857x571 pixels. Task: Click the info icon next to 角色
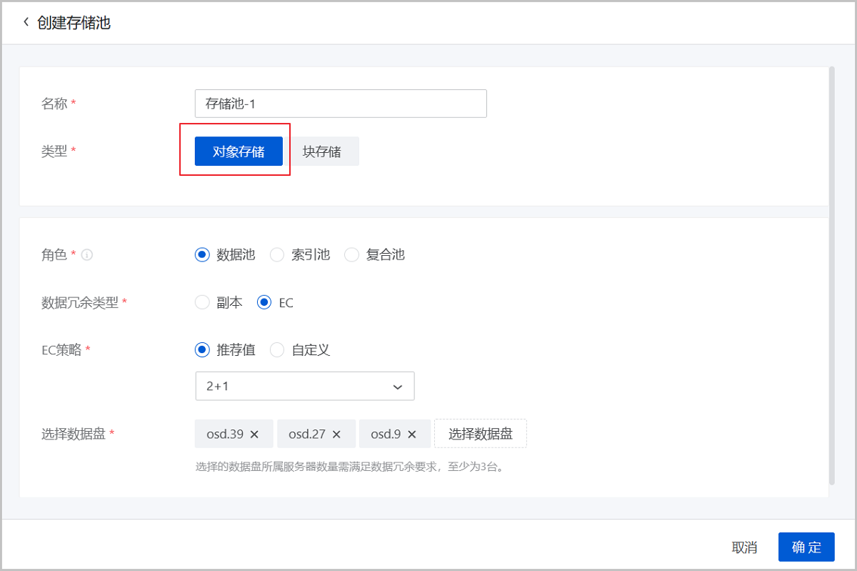coord(87,254)
